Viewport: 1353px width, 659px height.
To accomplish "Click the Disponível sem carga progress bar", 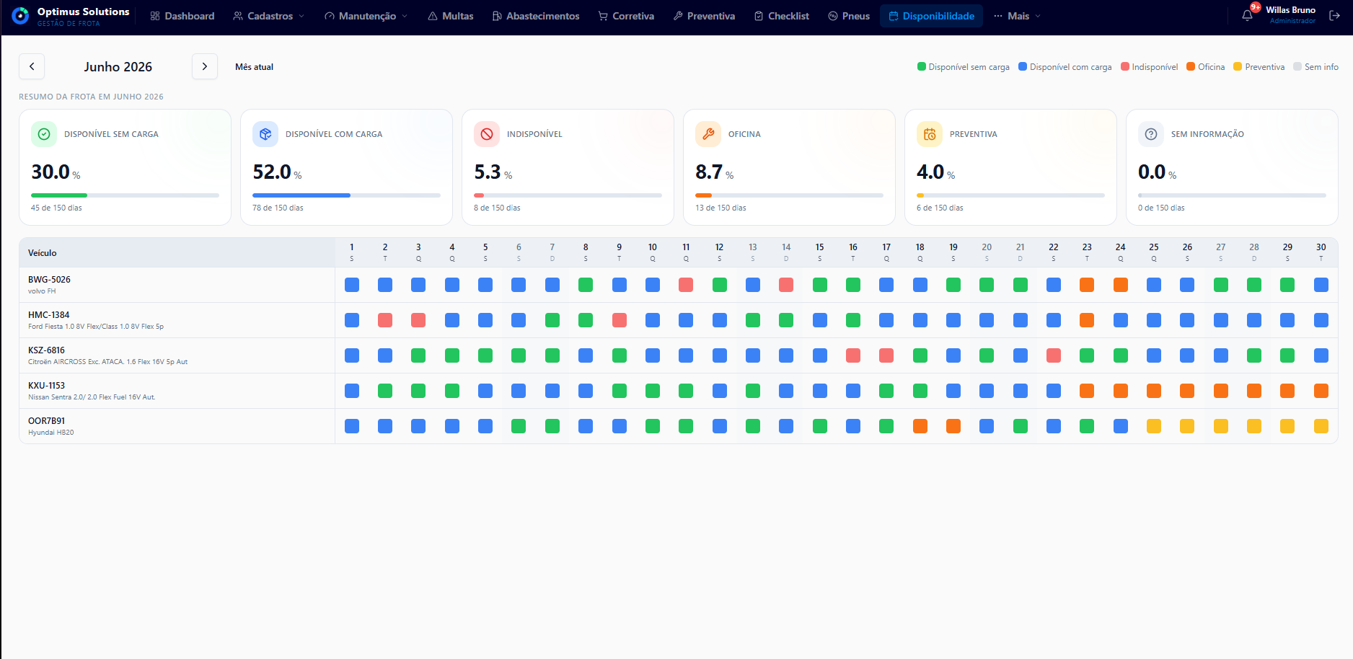I will 125,195.
